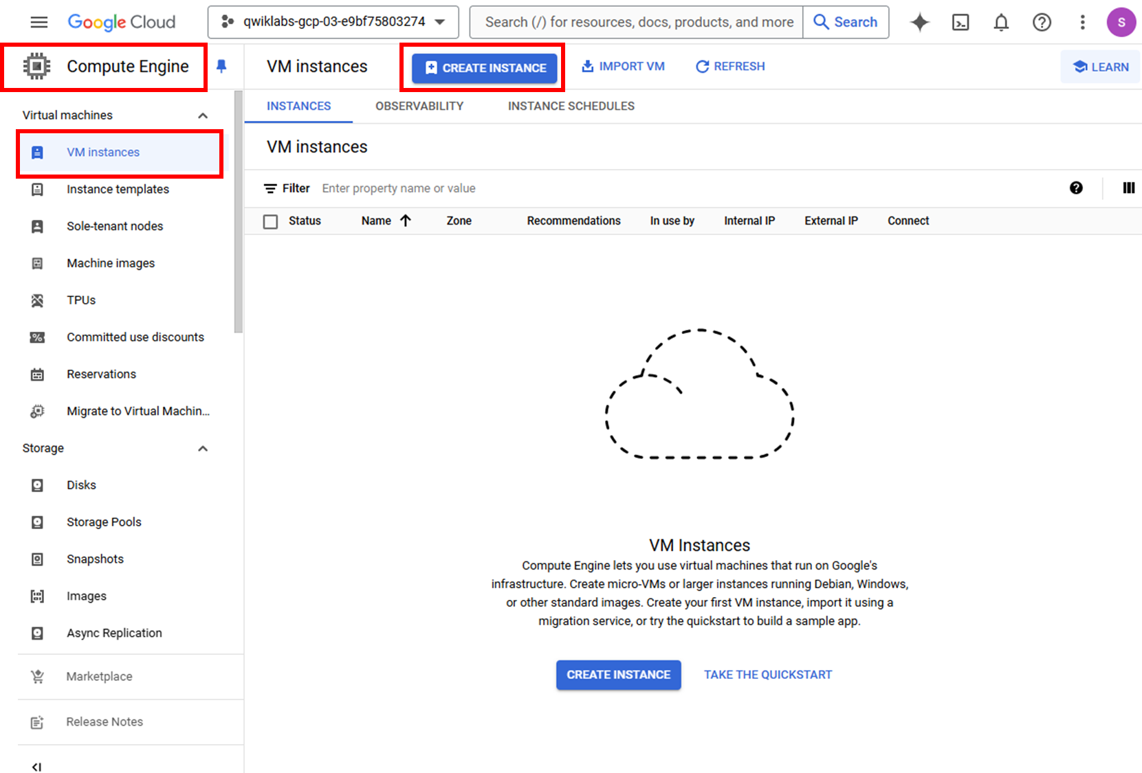This screenshot has width=1142, height=773.
Task: Click the Marketplace cart icon
Action: coord(37,677)
